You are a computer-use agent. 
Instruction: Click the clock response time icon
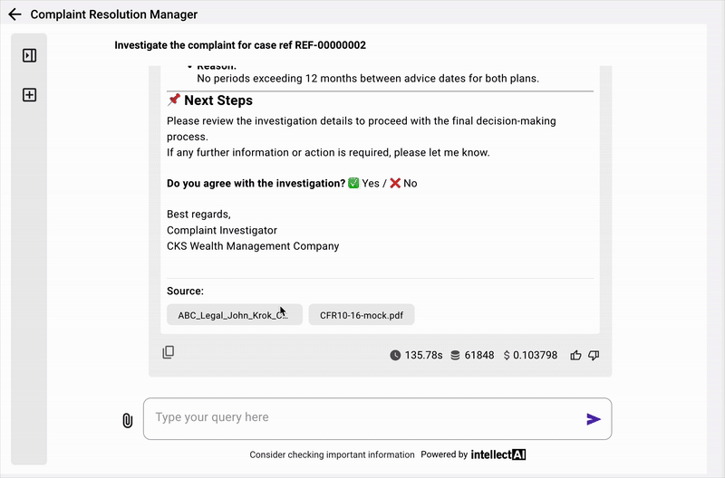tap(395, 356)
